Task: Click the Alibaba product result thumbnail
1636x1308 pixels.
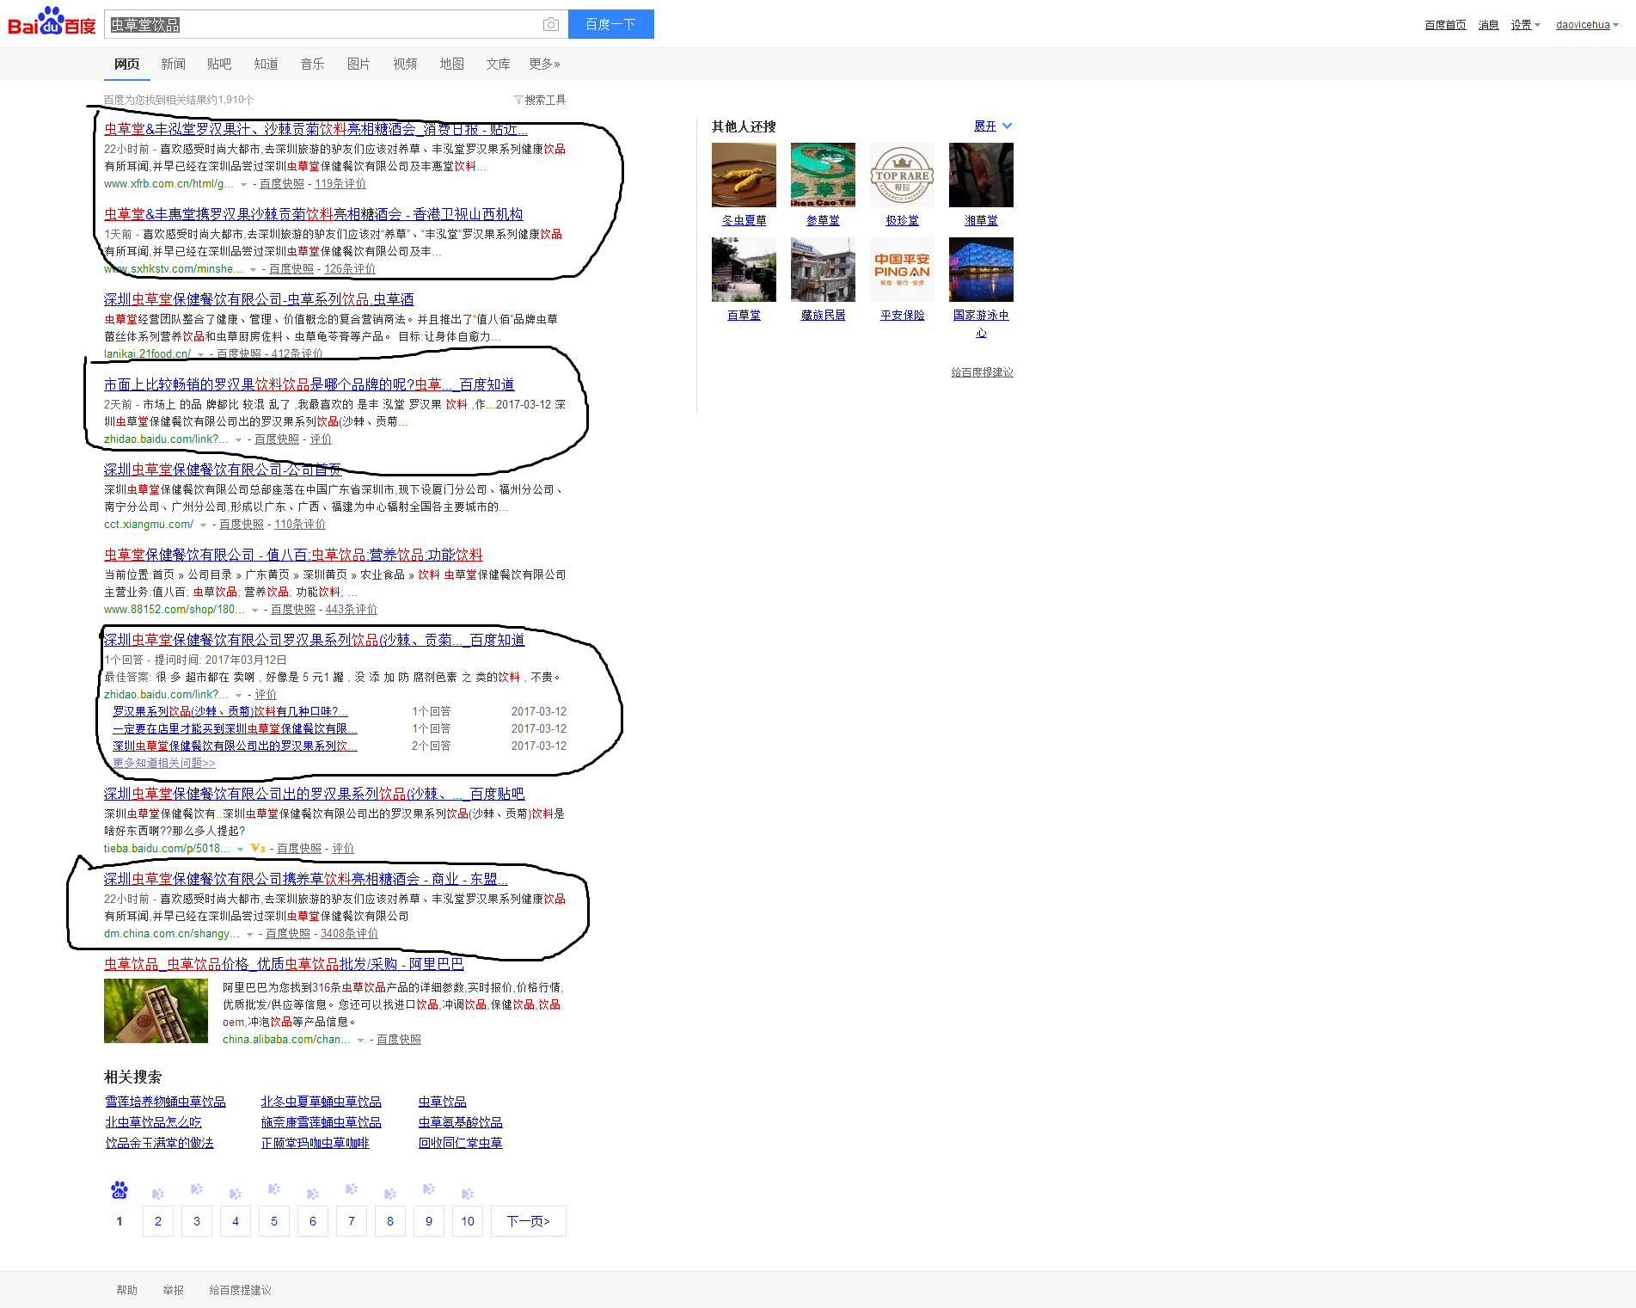Action: pos(156,1010)
